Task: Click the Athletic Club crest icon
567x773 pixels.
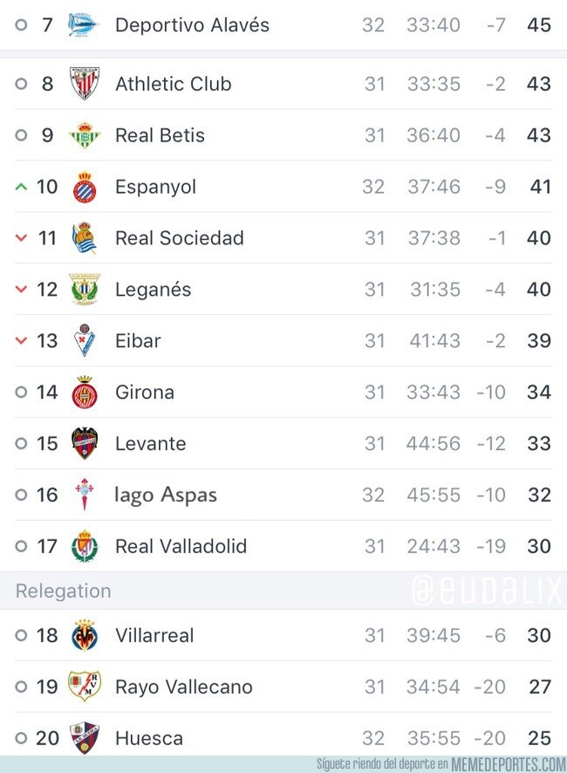Action: pos(85,84)
